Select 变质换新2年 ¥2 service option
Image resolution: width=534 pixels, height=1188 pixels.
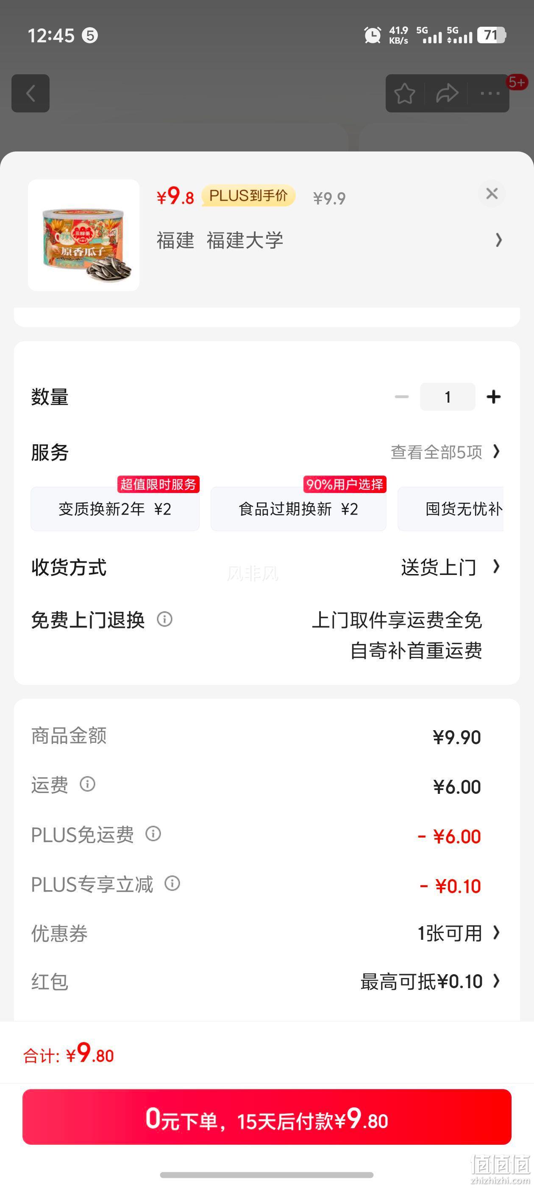pos(115,509)
